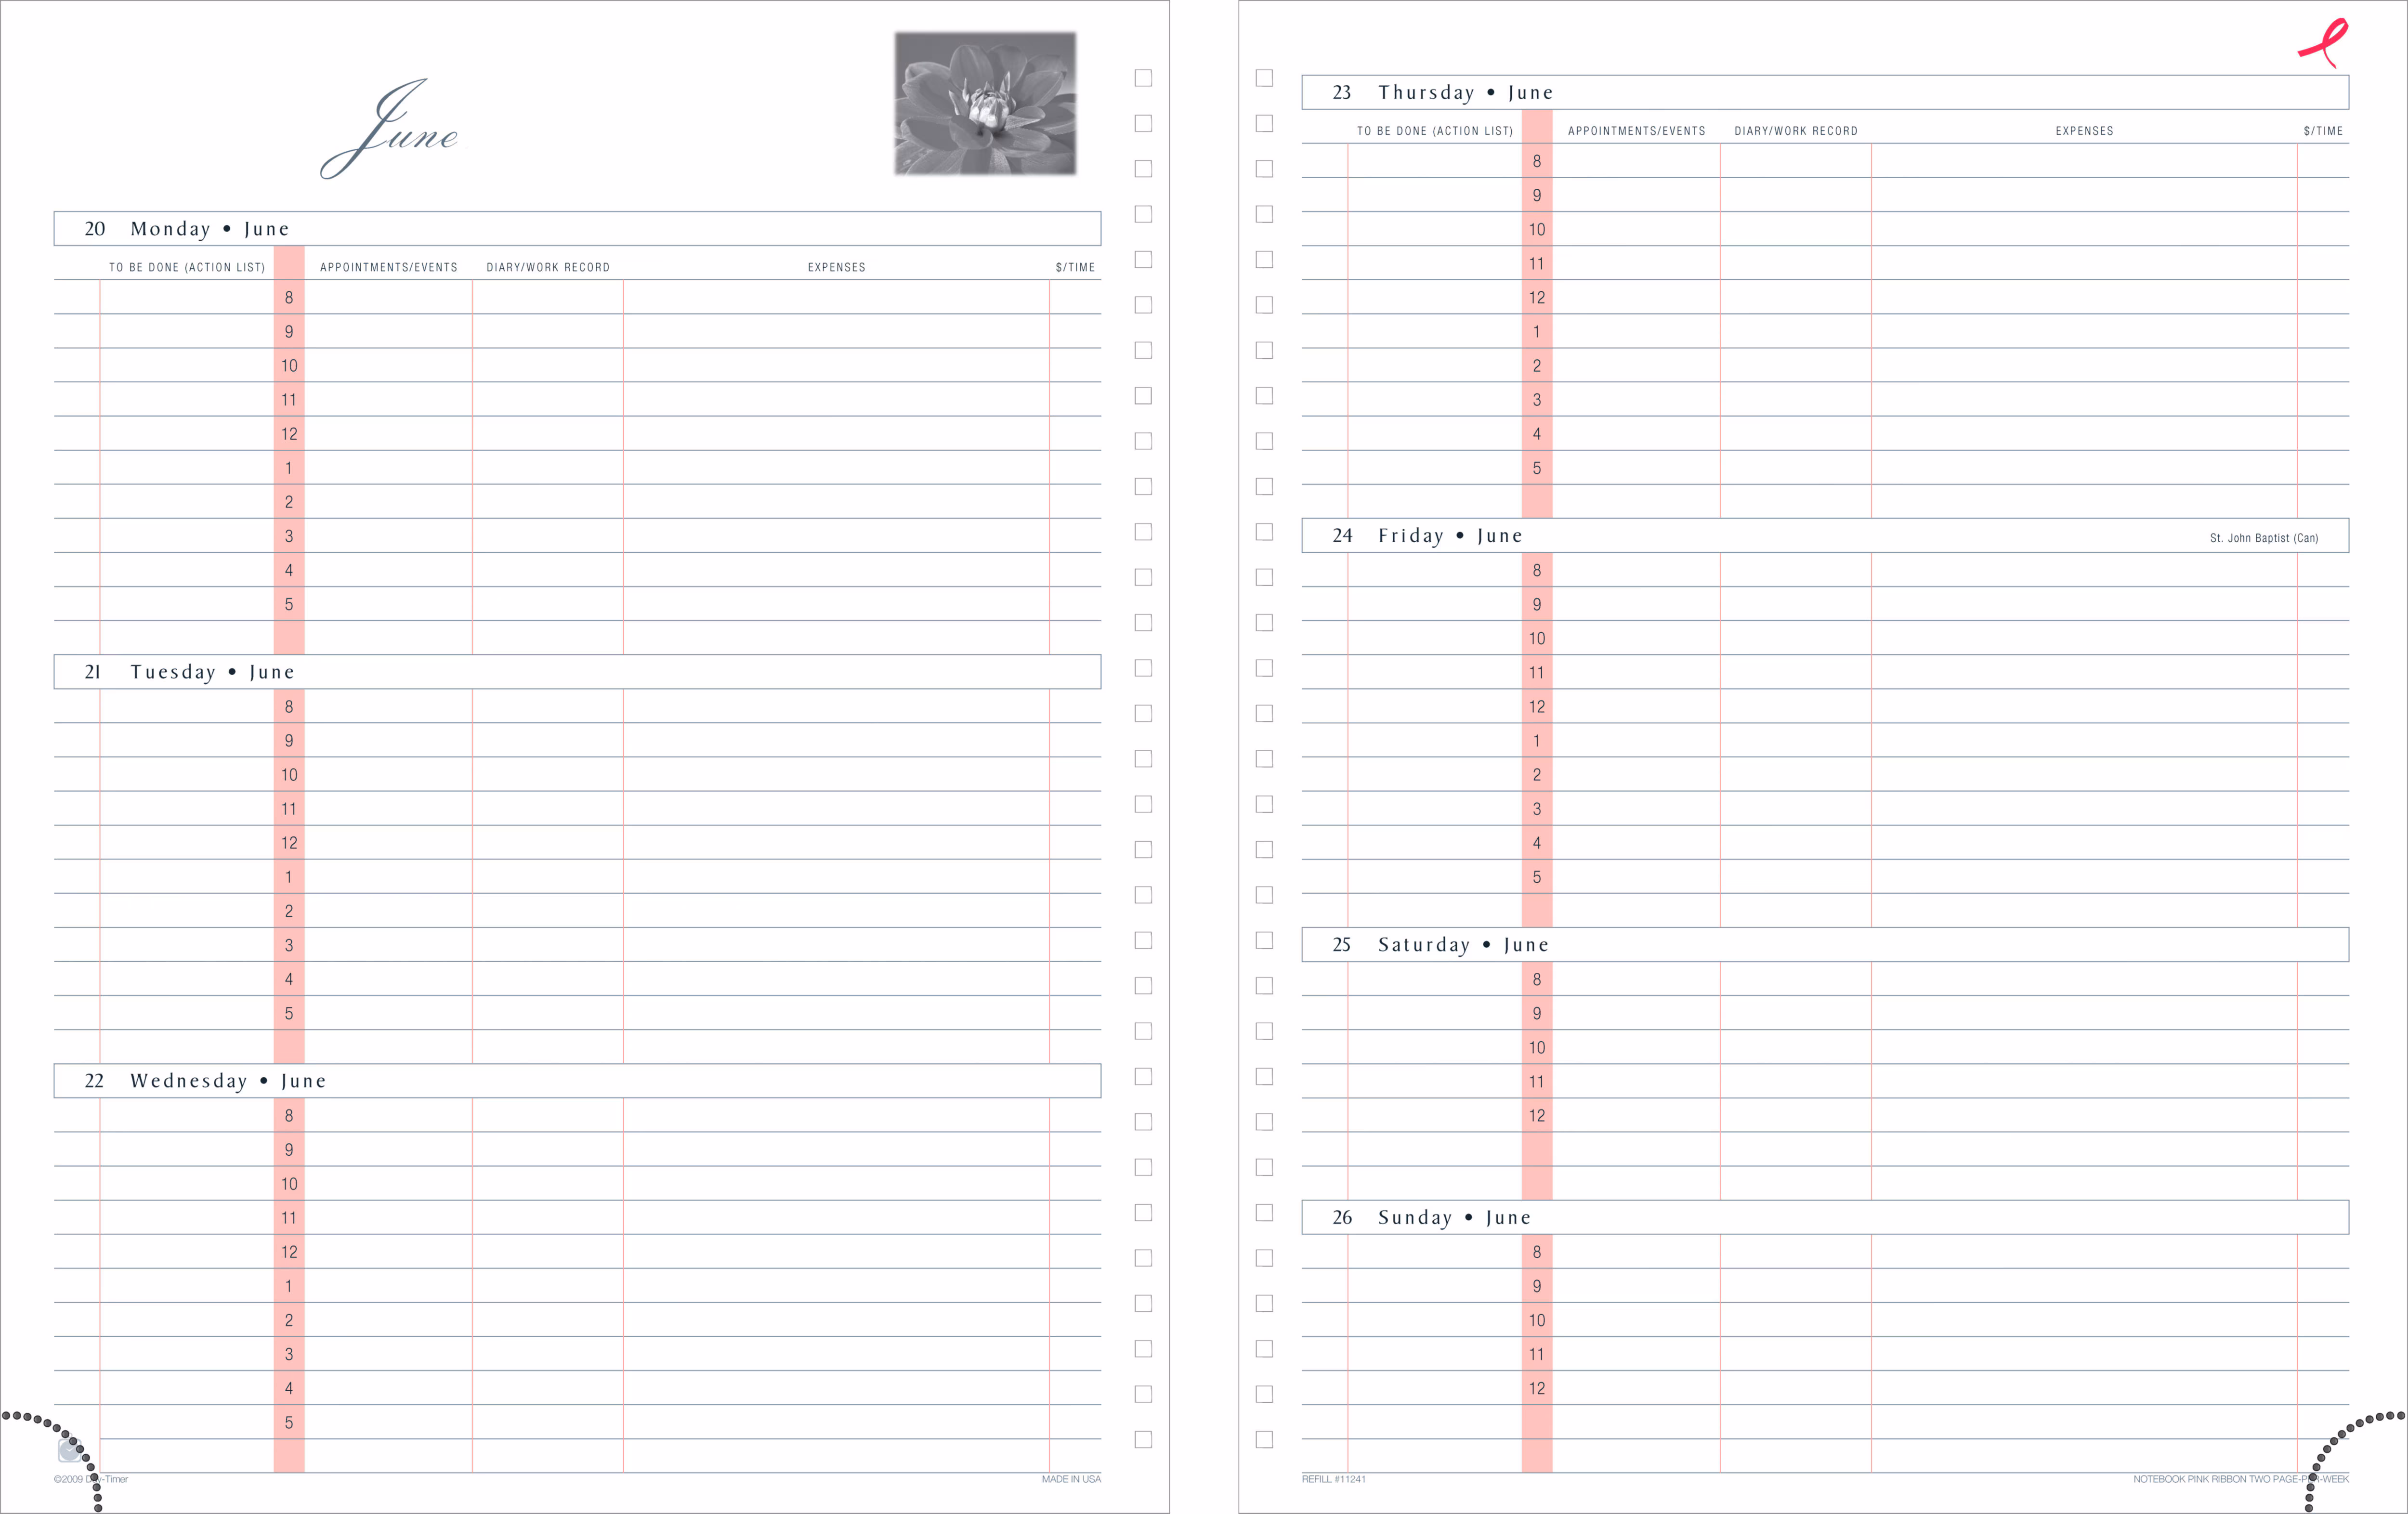Select the "25 Saturday • June" header
Screen dimensions: 2408x1514
tap(1825, 944)
